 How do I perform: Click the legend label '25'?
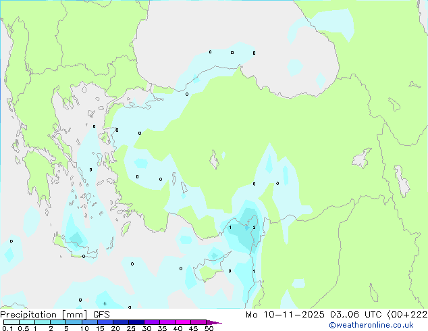(x=131, y=328)
